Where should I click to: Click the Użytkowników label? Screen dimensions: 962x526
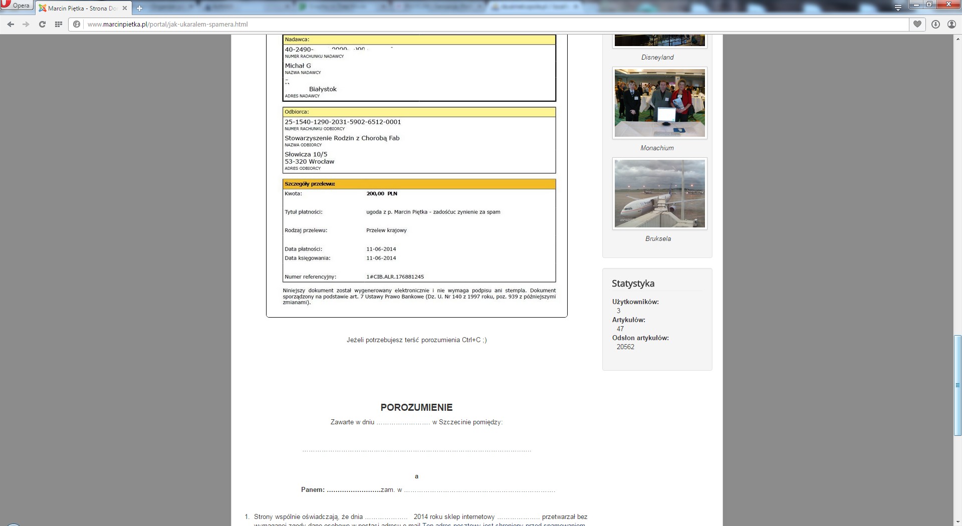pyautogui.click(x=635, y=302)
